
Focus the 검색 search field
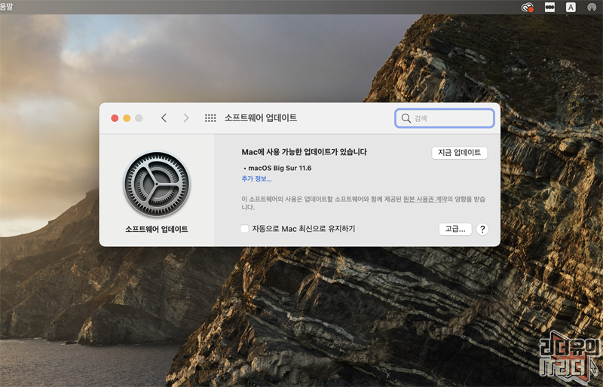coord(445,118)
